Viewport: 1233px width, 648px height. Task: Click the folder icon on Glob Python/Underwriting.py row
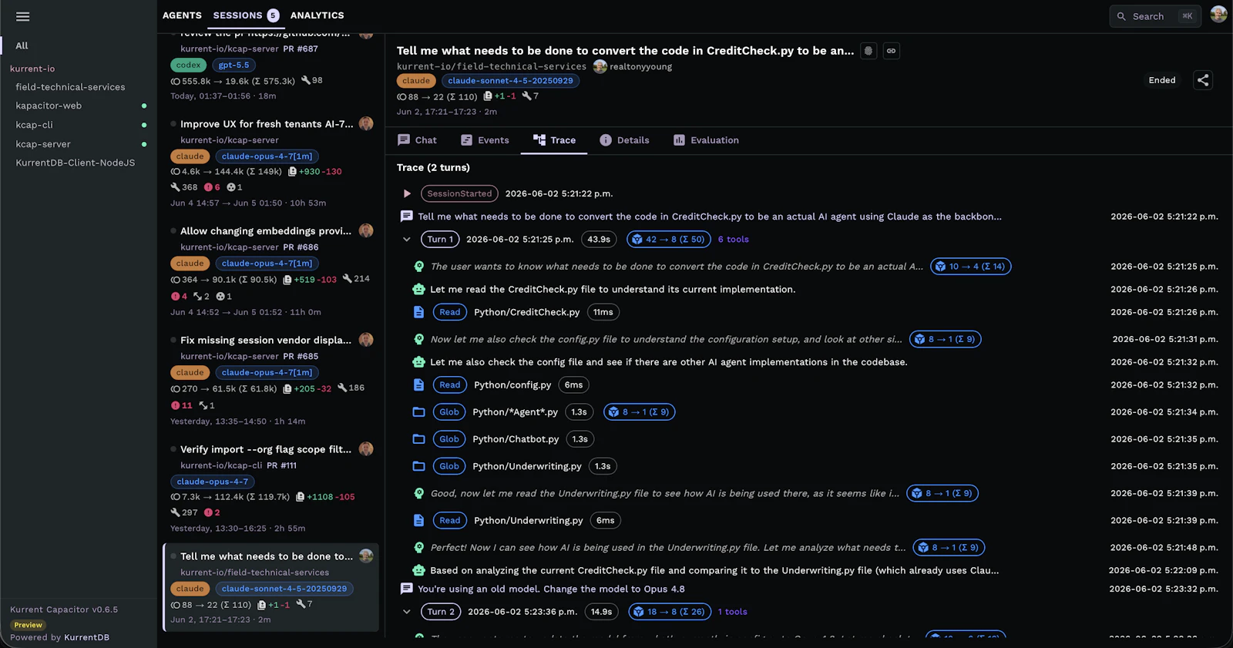[x=418, y=466]
